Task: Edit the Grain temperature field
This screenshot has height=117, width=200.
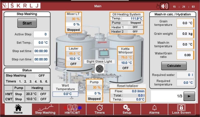Action: [x=185, y=23]
